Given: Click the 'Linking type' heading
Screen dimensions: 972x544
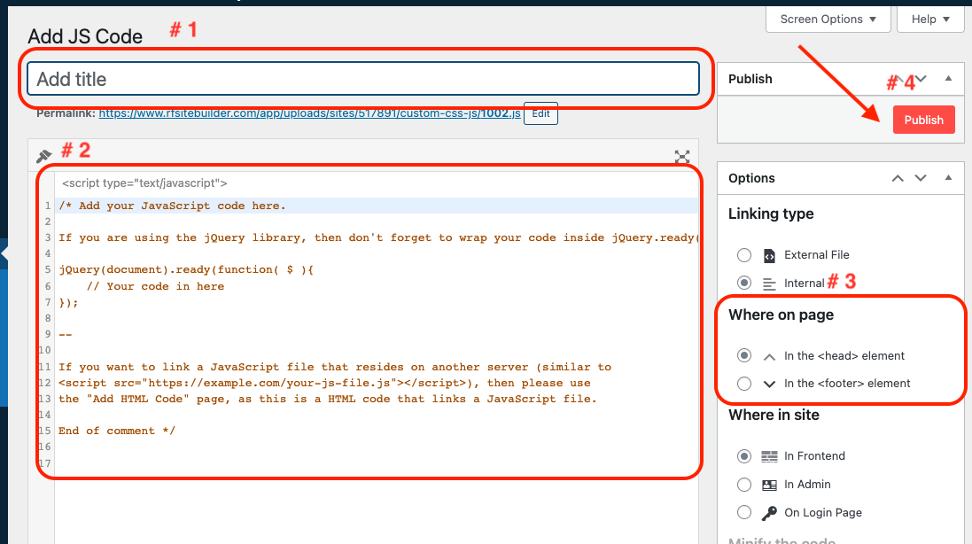Looking at the screenshot, I should point(771,214).
